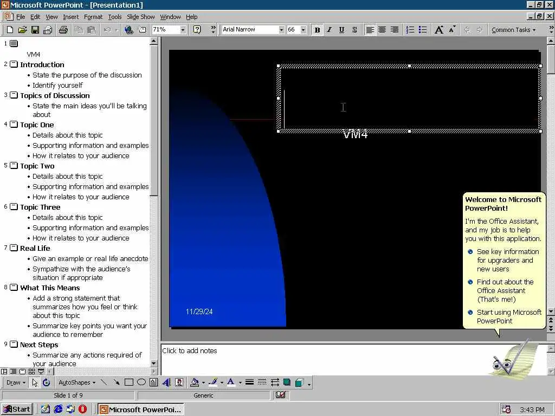This screenshot has width=555, height=416.
Task: Insert Clip Art from drawing toolbar
Action: tap(179, 382)
